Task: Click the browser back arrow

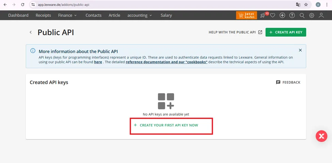Action: click(x=5, y=5)
